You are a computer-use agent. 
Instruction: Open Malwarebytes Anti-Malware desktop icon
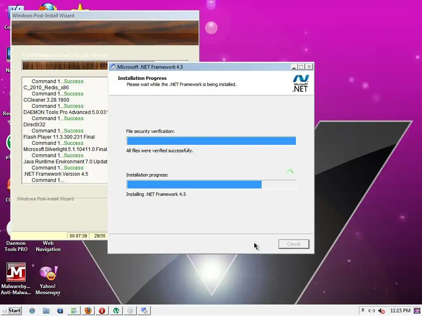click(x=16, y=279)
